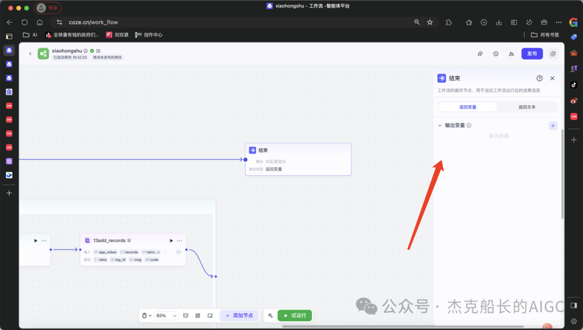Click the vertical scrollbar of the 结束 panel
Screen dimensions: 583x330
point(562,174)
